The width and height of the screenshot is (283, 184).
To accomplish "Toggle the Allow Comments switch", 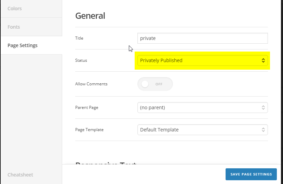I will (155, 84).
